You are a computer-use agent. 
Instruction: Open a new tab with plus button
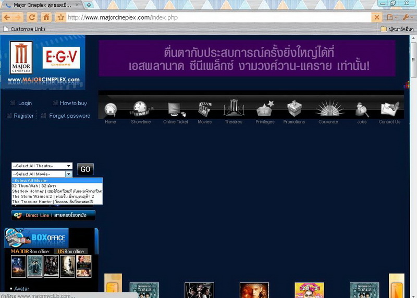coord(89,5)
